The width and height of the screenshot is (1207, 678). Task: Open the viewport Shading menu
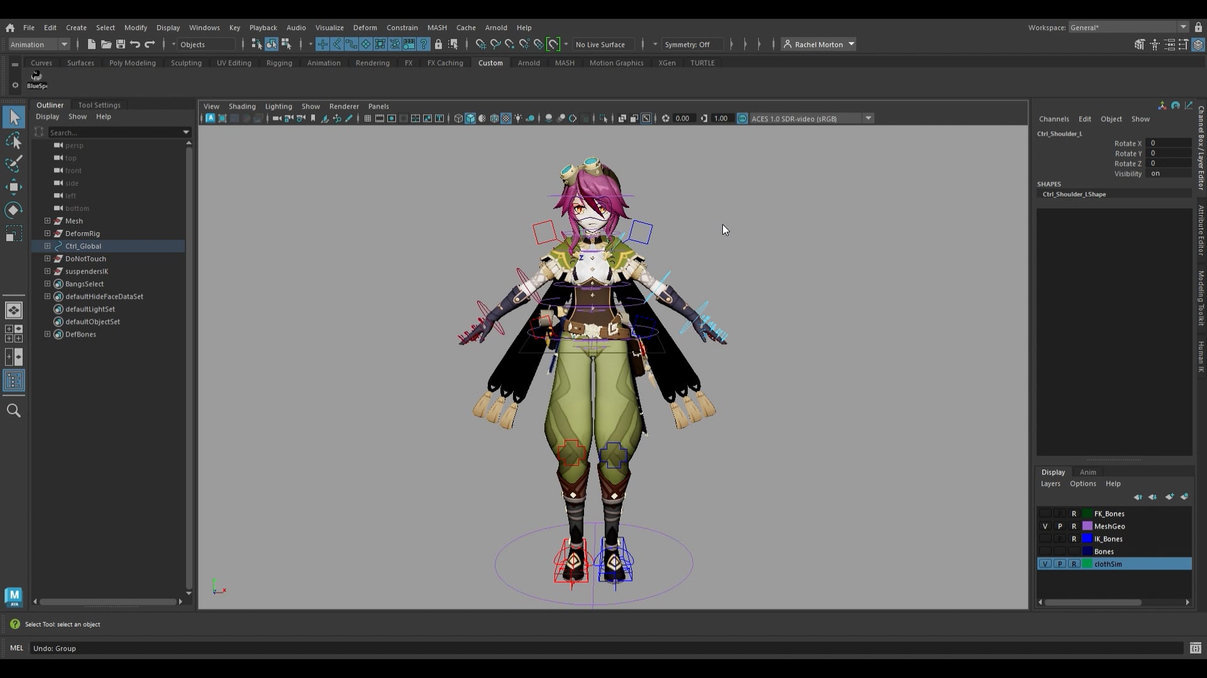[242, 106]
